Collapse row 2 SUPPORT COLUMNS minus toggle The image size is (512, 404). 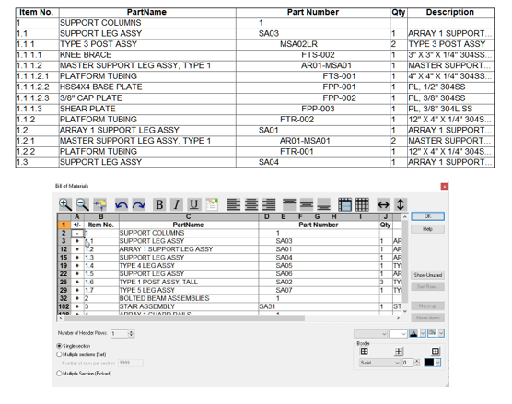click(x=77, y=233)
